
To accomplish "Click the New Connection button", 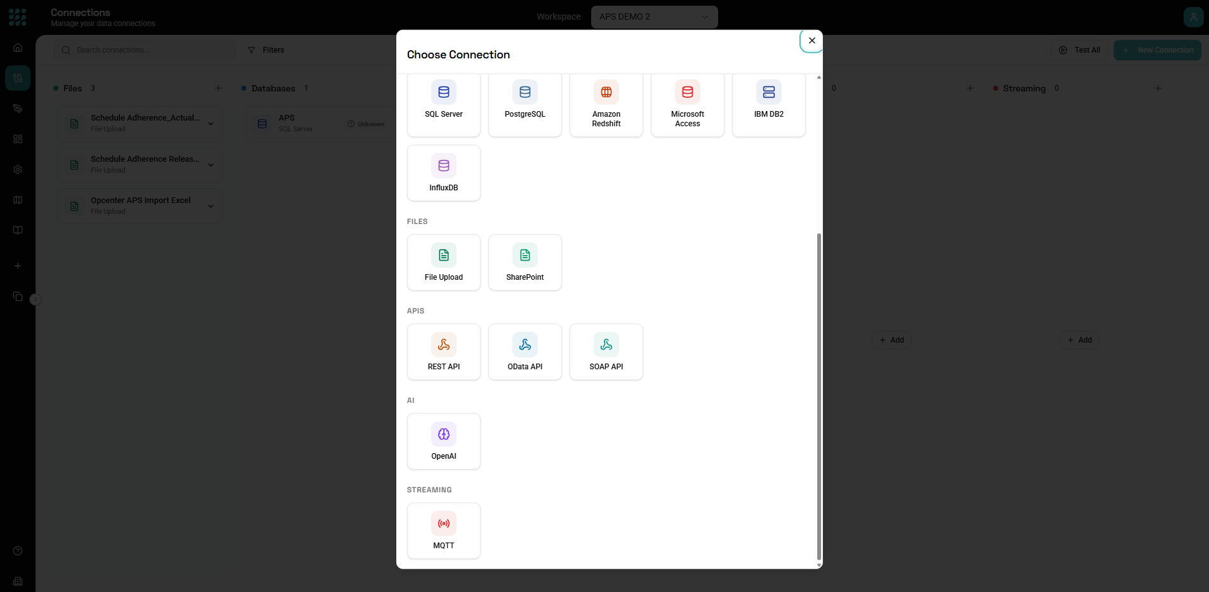I will click(x=1157, y=50).
